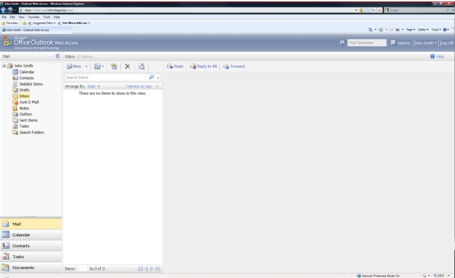Screen dimensions: 455x278
Task: Open Search Folders in tree
Action: click(x=32, y=132)
